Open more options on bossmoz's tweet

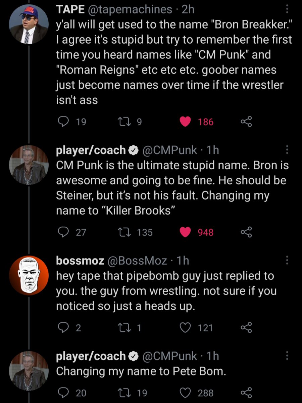click(x=287, y=260)
